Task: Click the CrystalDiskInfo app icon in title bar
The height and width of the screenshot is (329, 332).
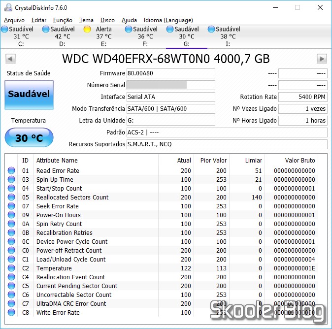Action: [8, 7]
